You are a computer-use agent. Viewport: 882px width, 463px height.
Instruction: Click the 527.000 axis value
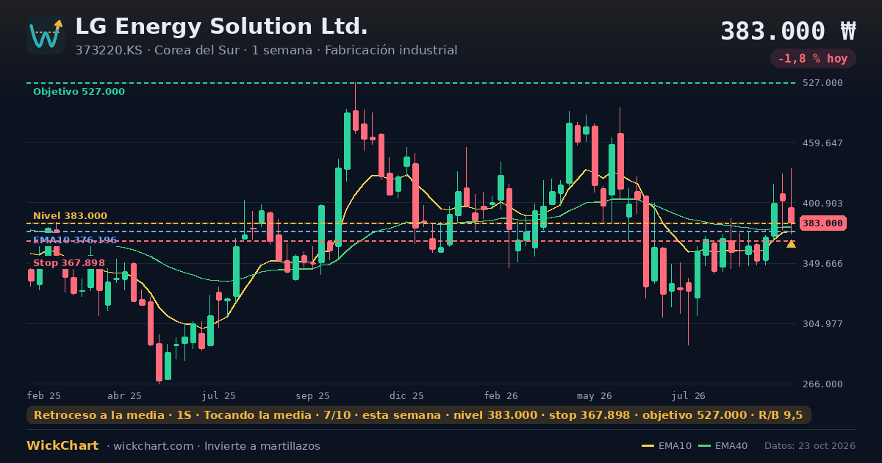coord(822,83)
